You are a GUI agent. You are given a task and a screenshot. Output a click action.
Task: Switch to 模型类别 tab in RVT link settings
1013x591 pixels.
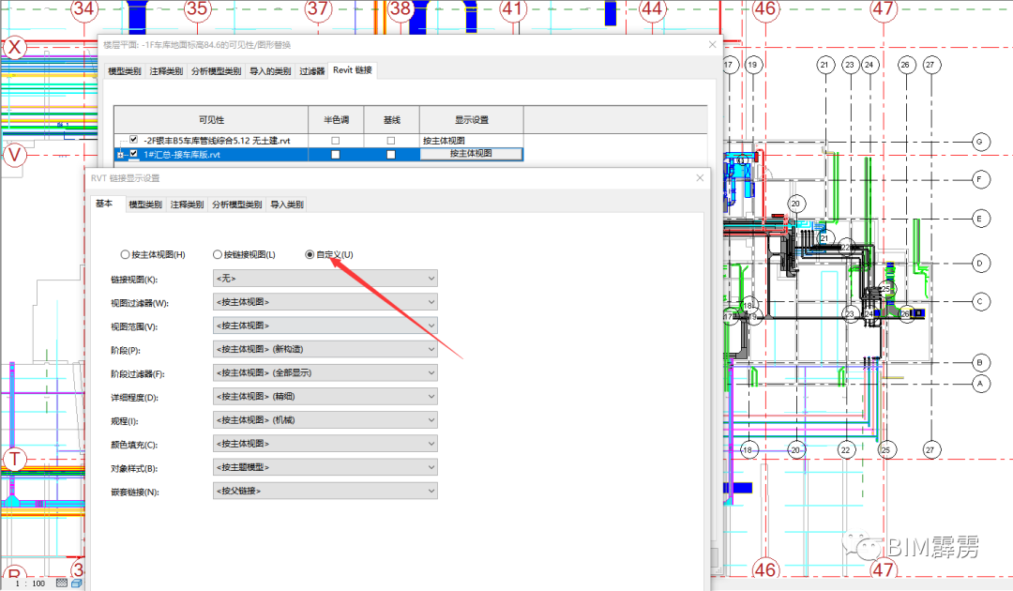pyautogui.click(x=145, y=205)
